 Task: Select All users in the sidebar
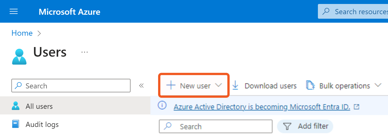point(39,106)
